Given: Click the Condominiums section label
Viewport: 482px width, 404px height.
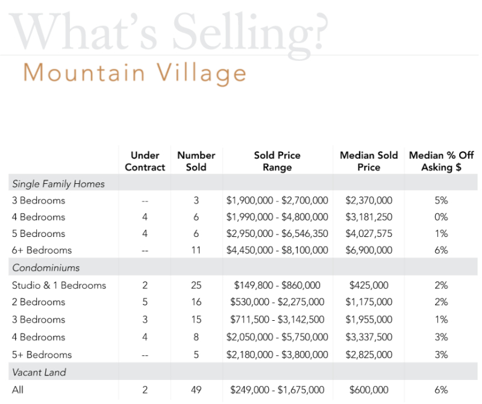Looking at the screenshot, I should pyautogui.click(x=46, y=267).
